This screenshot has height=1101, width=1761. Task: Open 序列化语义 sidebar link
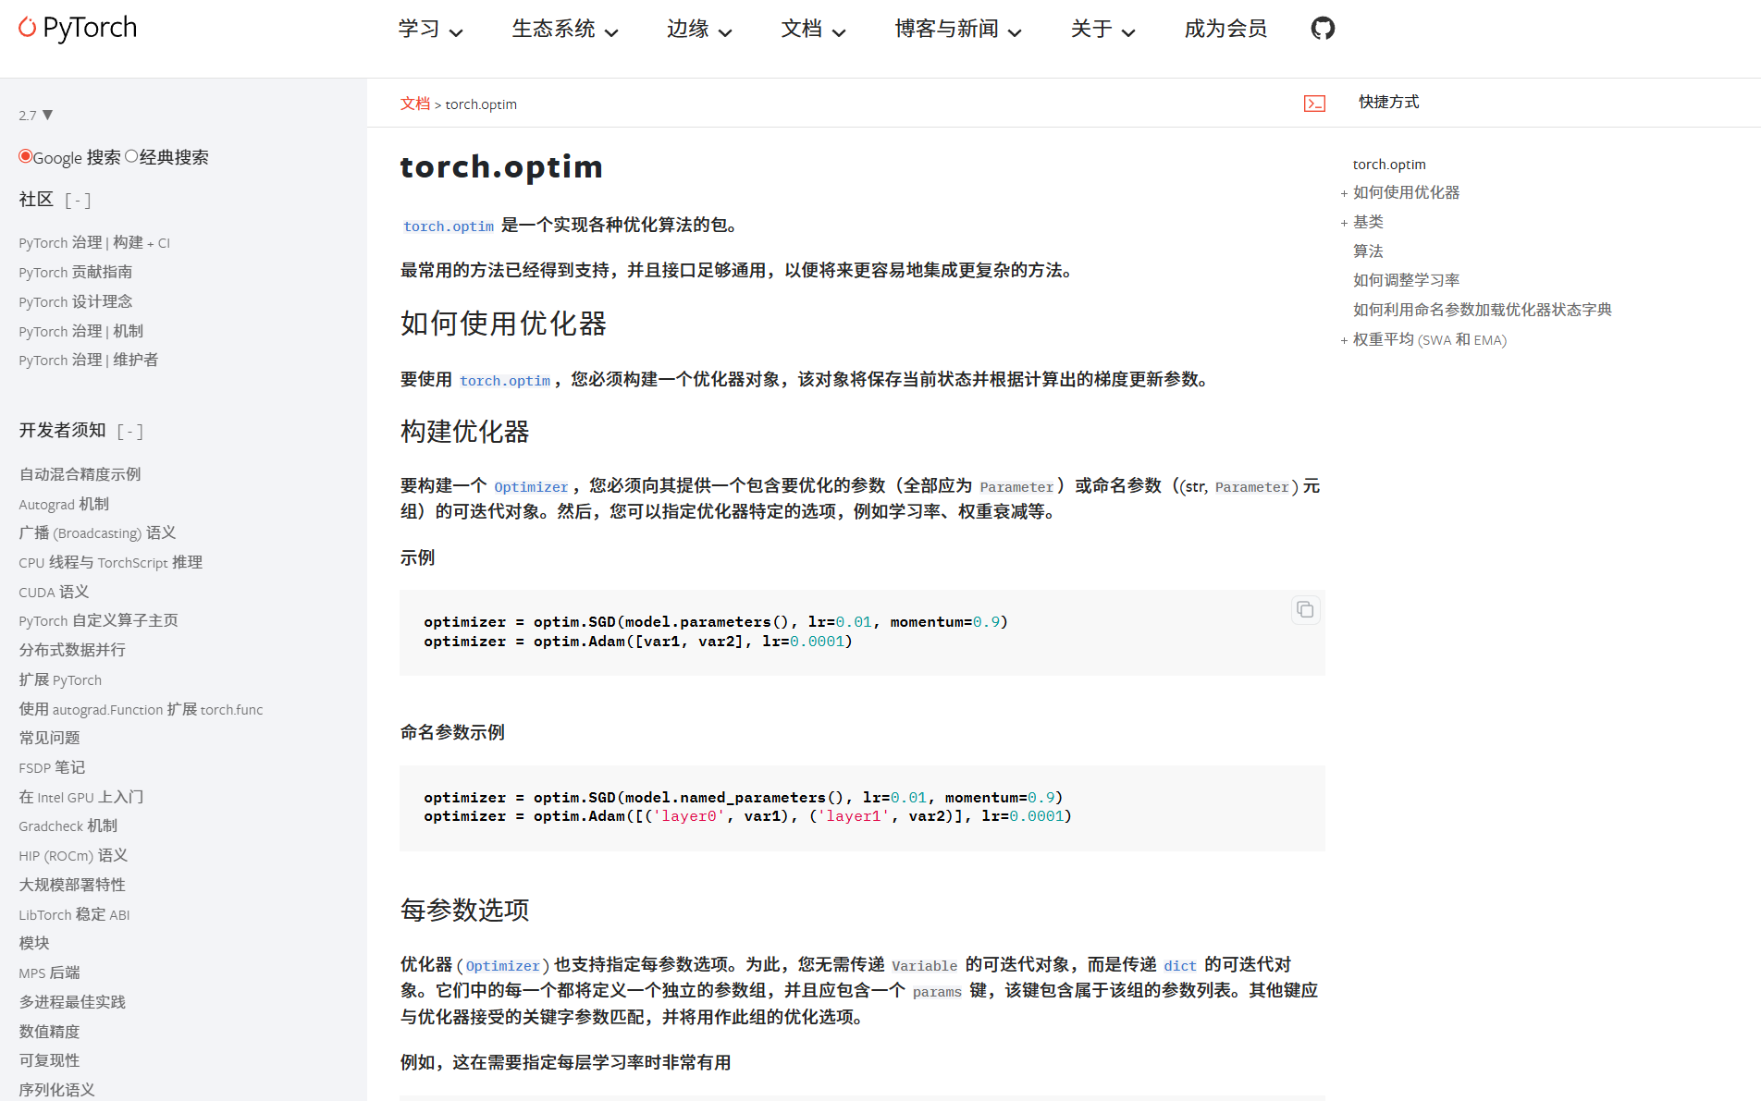point(57,1090)
